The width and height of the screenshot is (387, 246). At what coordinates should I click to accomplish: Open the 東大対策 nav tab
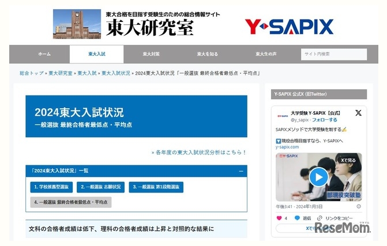[x=151, y=54]
